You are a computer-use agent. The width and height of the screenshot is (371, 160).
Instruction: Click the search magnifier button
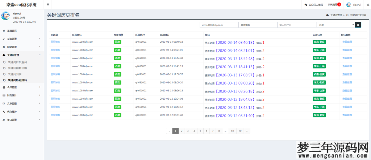tap(358, 25)
